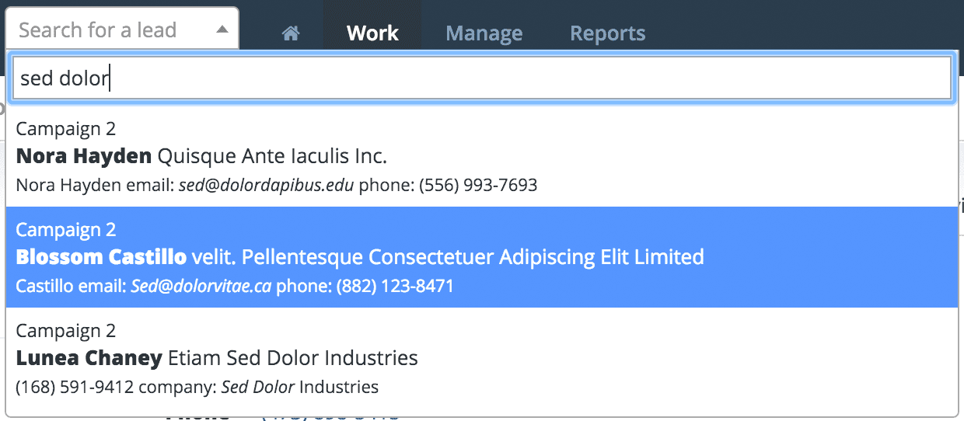Open the Reports tab
This screenshot has width=964, height=421.
pyautogui.click(x=608, y=33)
